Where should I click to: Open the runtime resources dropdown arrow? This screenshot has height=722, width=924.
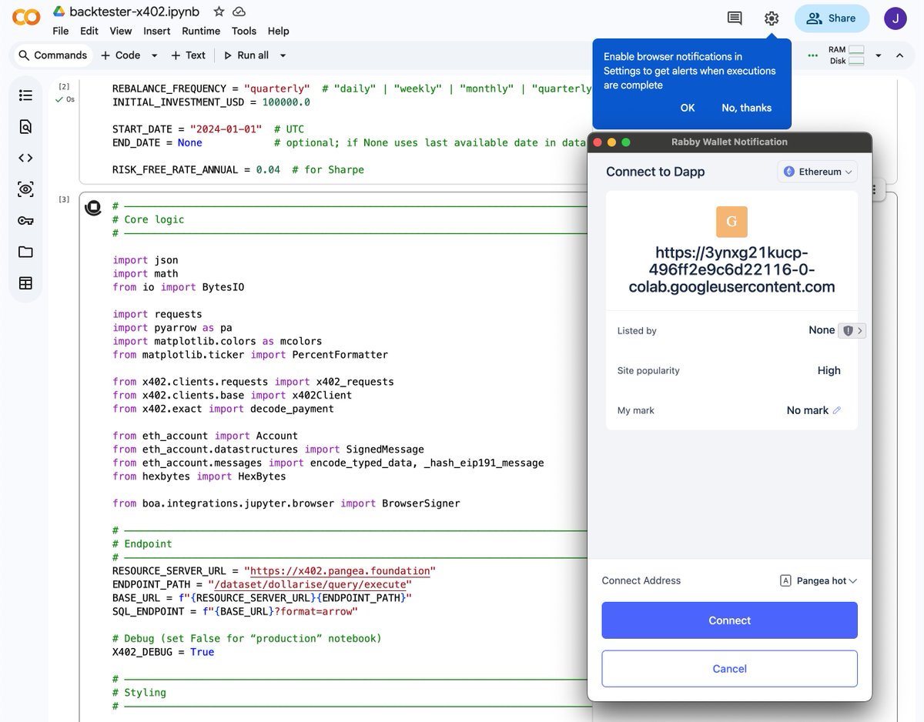coord(879,55)
